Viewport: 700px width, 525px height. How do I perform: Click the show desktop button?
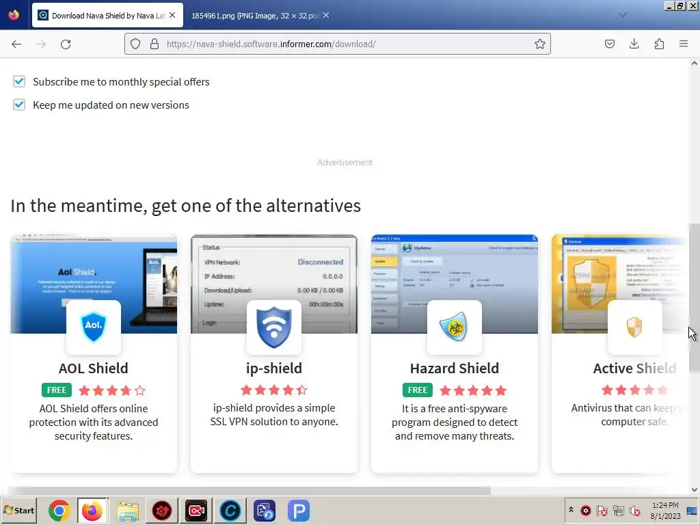pos(692,510)
